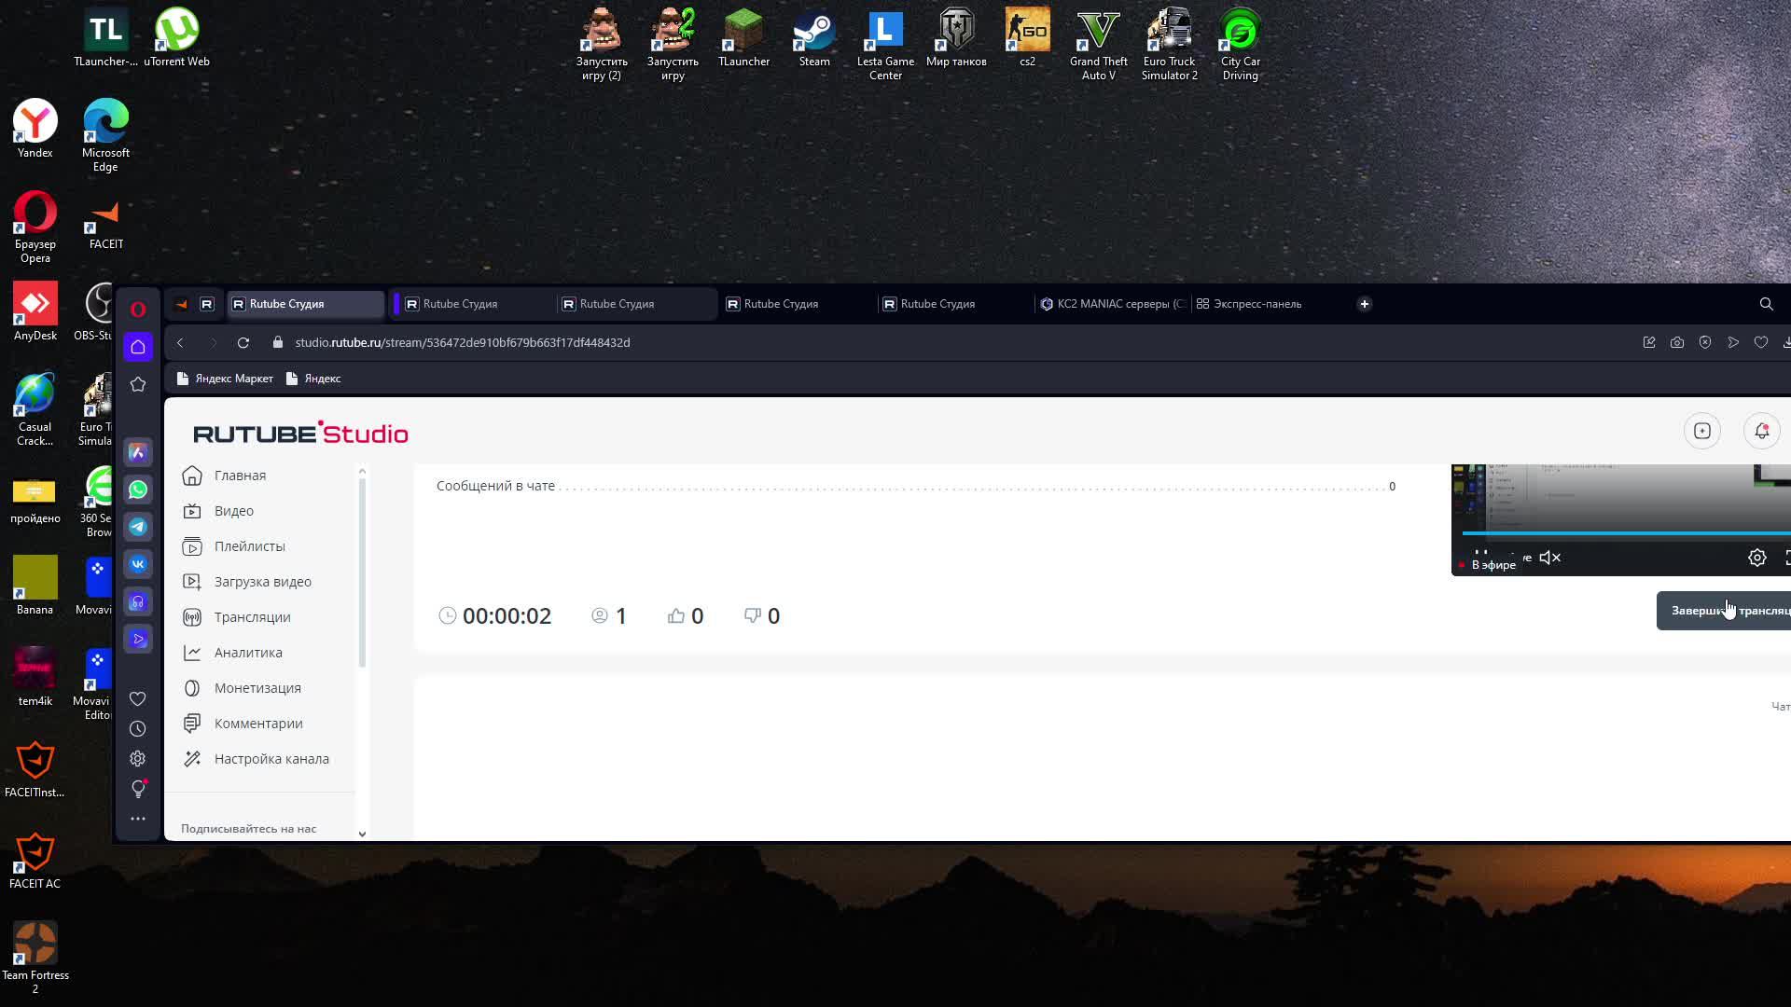The width and height of the screenshot is (1791, 1007).
Task: Click the sidebar menu scroll-down arrow
Action: coord(362,834)
